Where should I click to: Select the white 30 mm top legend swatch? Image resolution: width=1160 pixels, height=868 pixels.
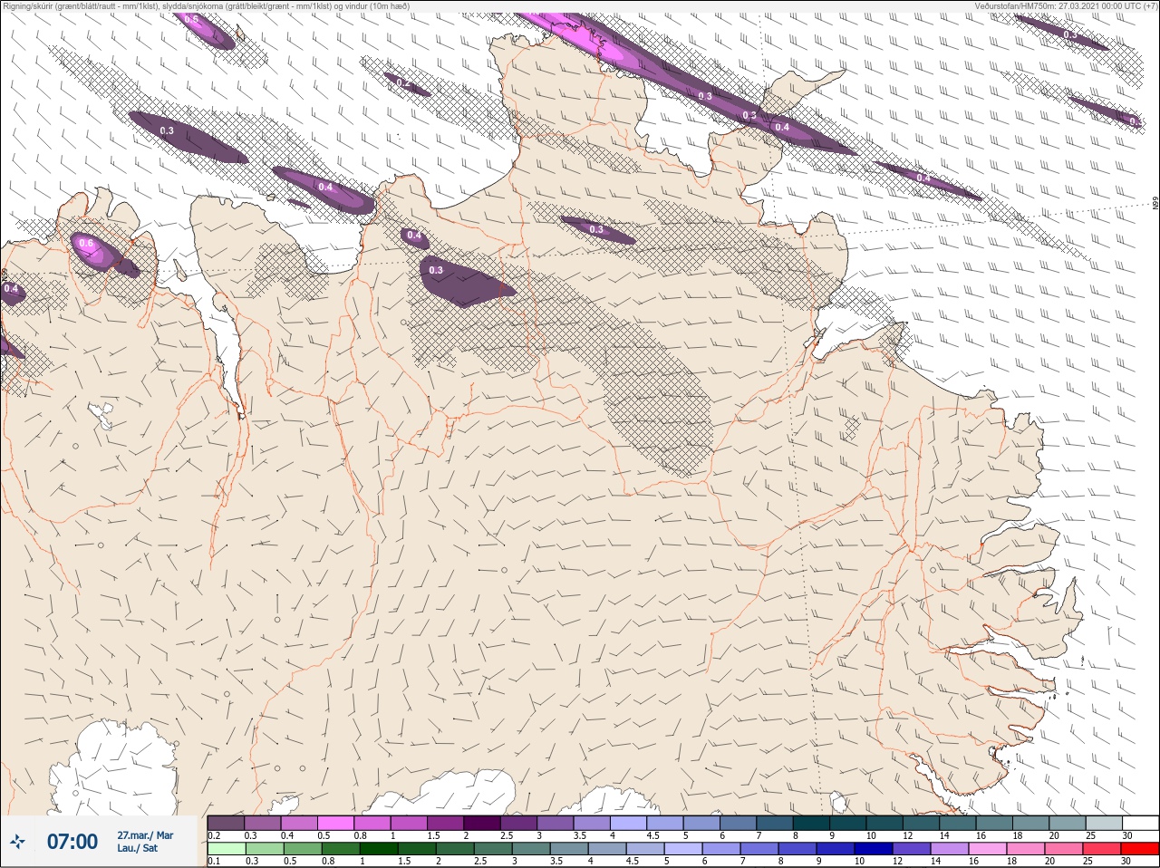(x=1141, y=823)
